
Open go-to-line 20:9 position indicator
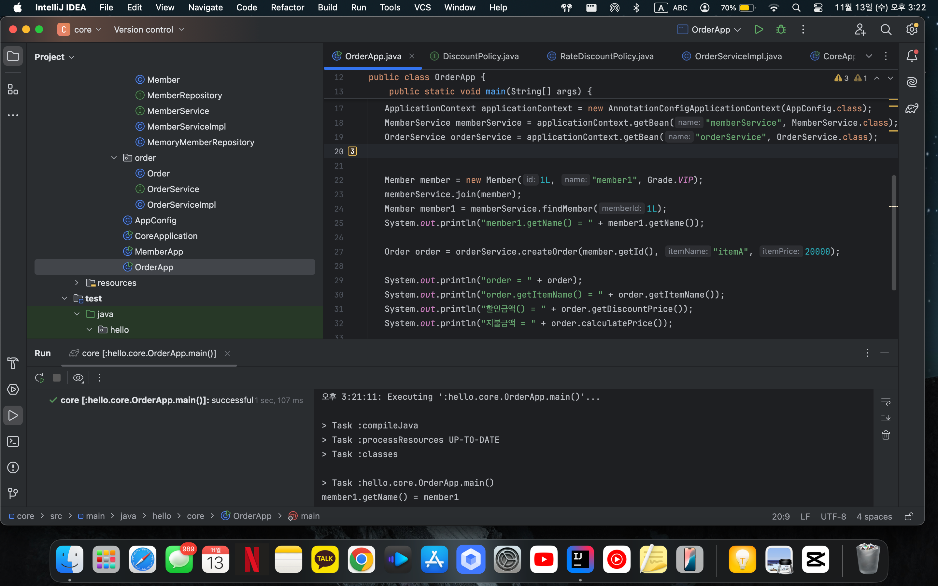[781, 516]
